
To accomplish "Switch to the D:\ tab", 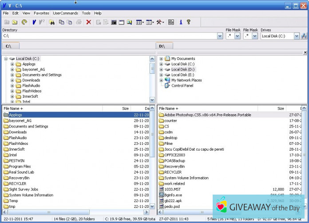I will 162,46.
